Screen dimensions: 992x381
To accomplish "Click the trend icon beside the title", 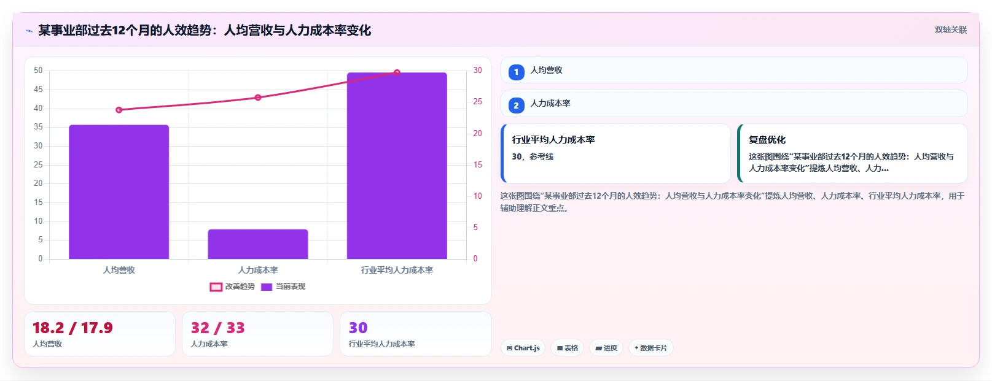I will pyautogui.click(x=29, y=31).
